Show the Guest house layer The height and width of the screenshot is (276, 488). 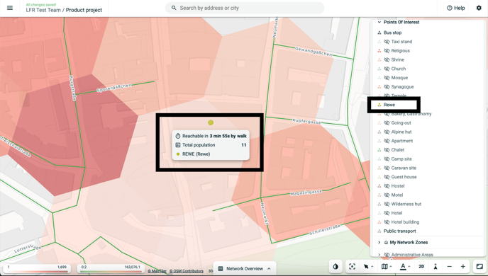tap(387, 177)
